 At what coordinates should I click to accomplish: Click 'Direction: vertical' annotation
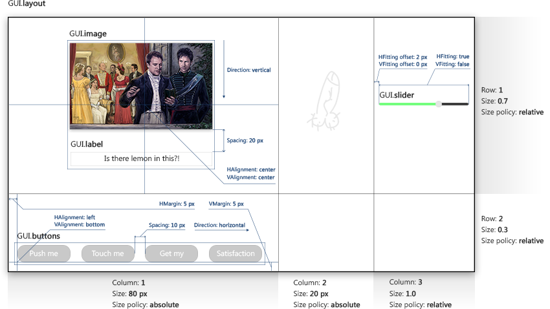tap(248, 70)
